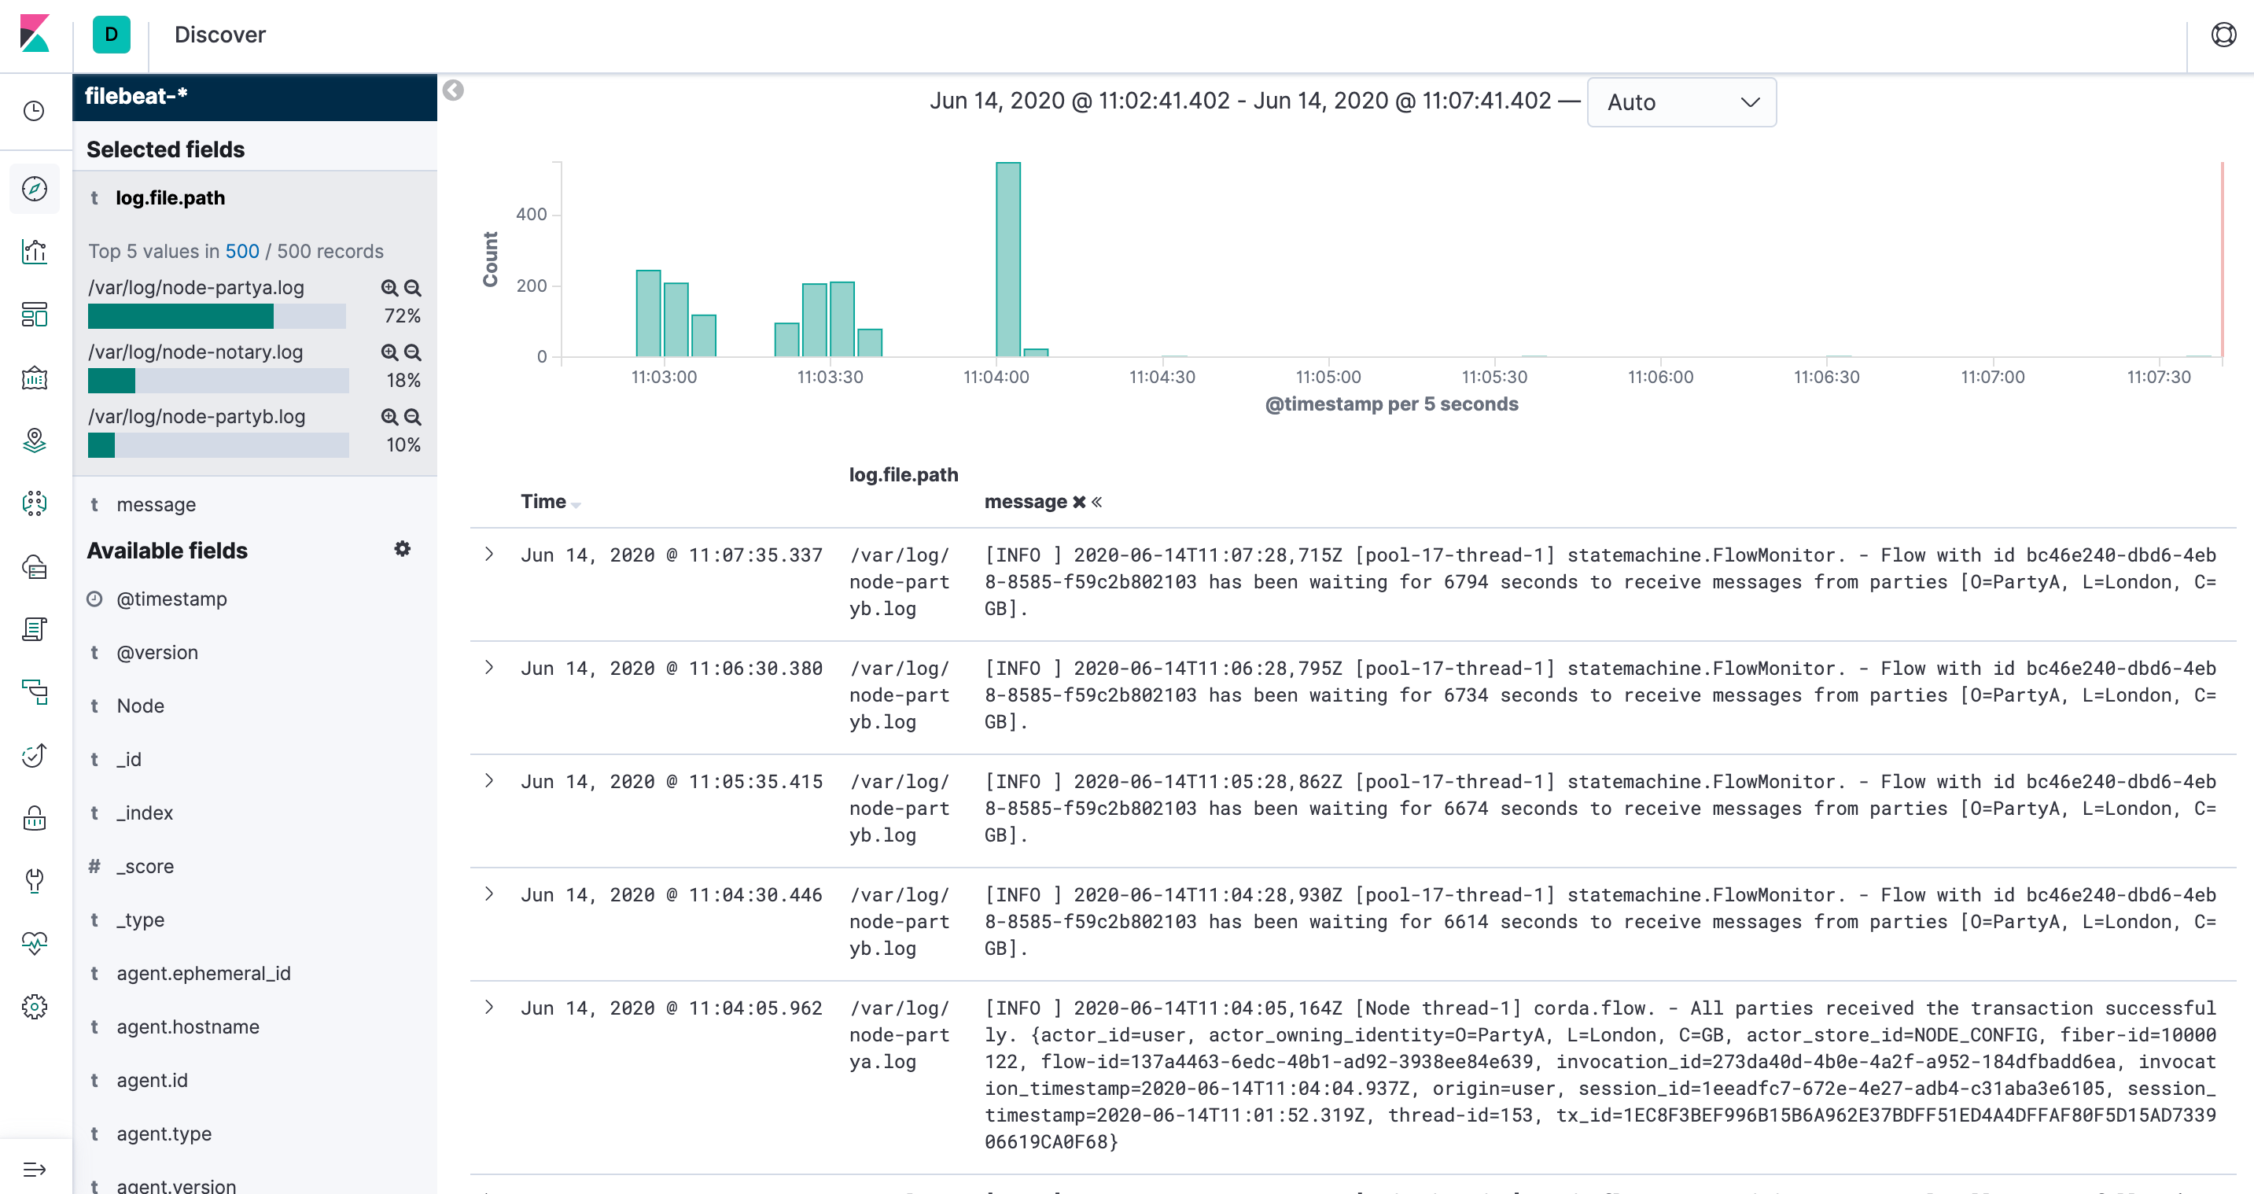Open Management gear in the sidebar
The height and width of the screenshot is (1194, 2254).
click(34, 1007)
